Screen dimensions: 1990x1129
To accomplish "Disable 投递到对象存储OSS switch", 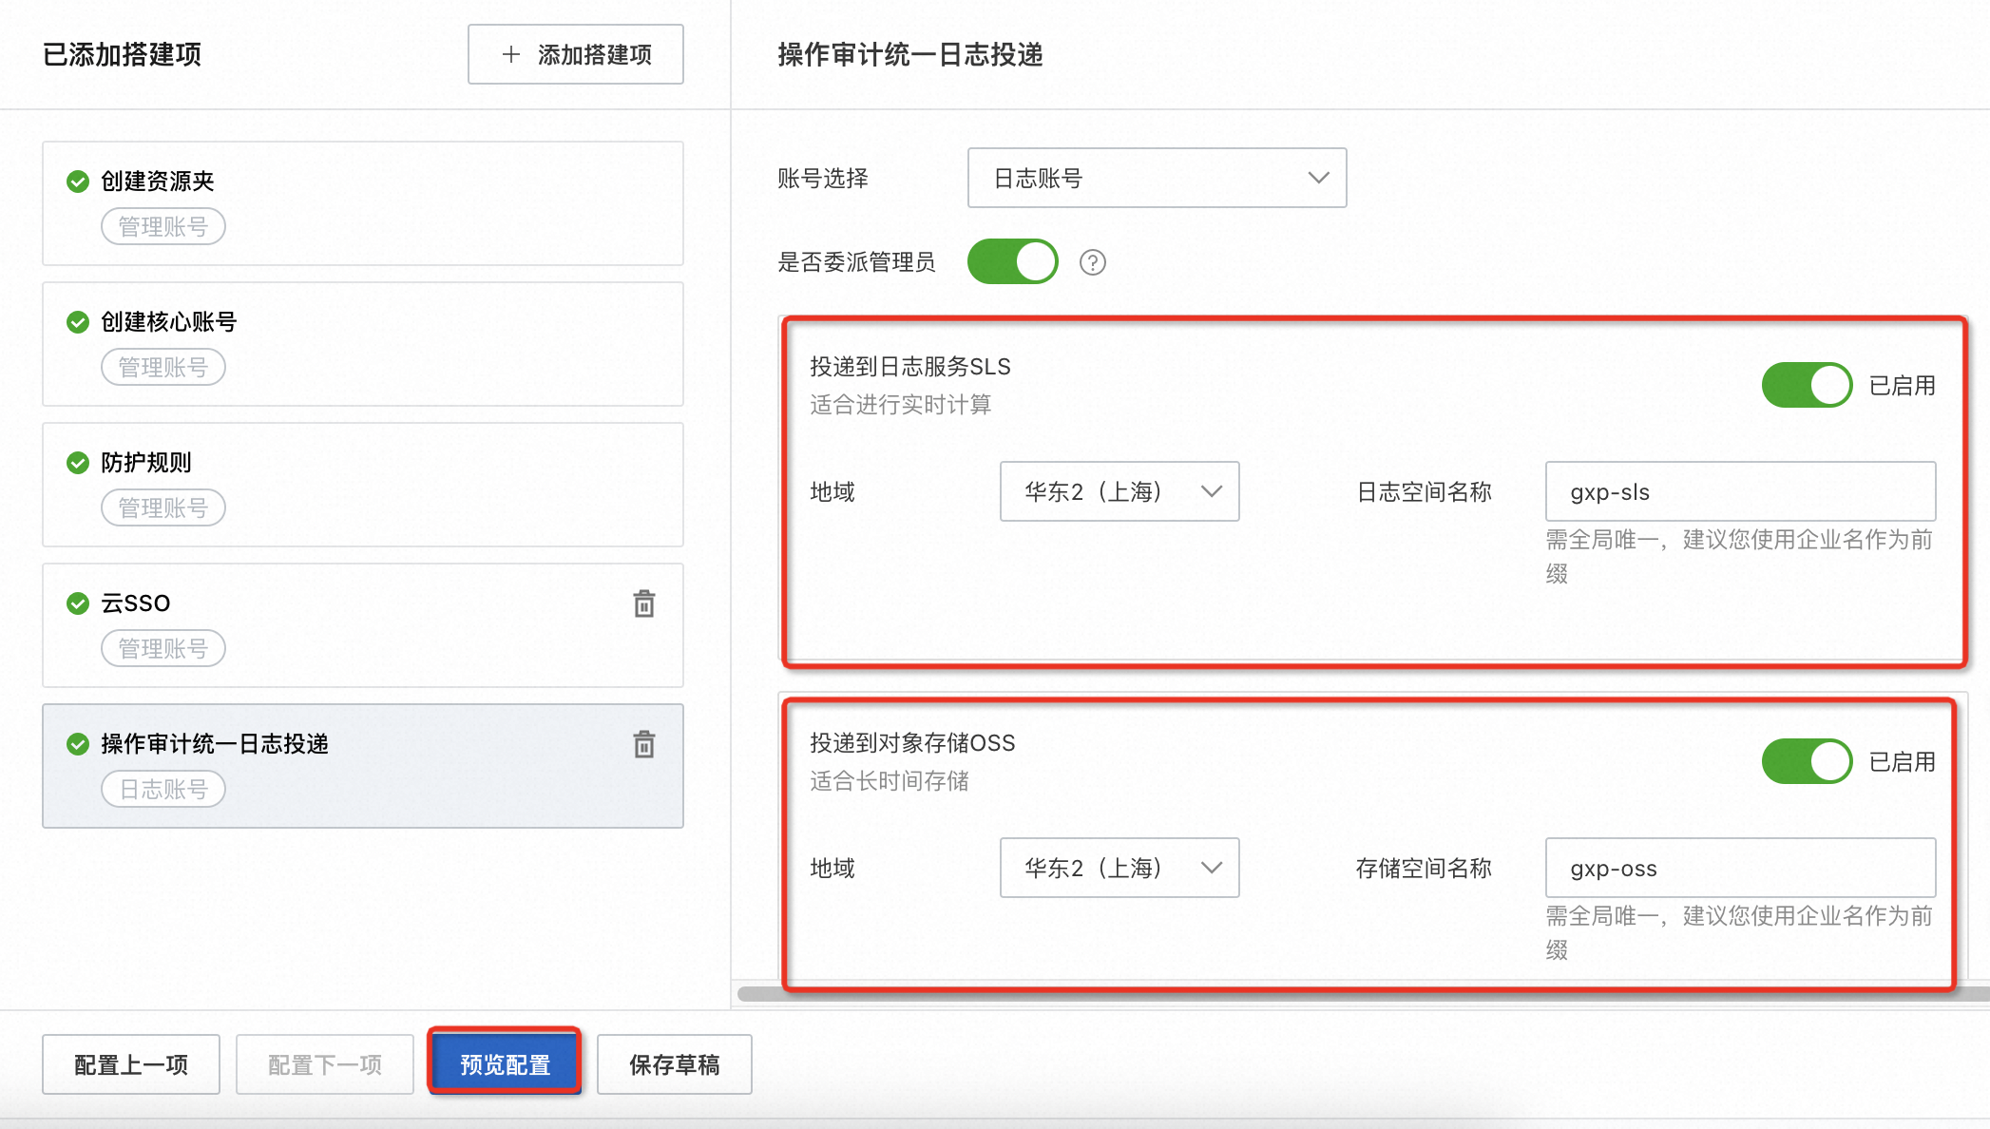I will (1806, 761).
